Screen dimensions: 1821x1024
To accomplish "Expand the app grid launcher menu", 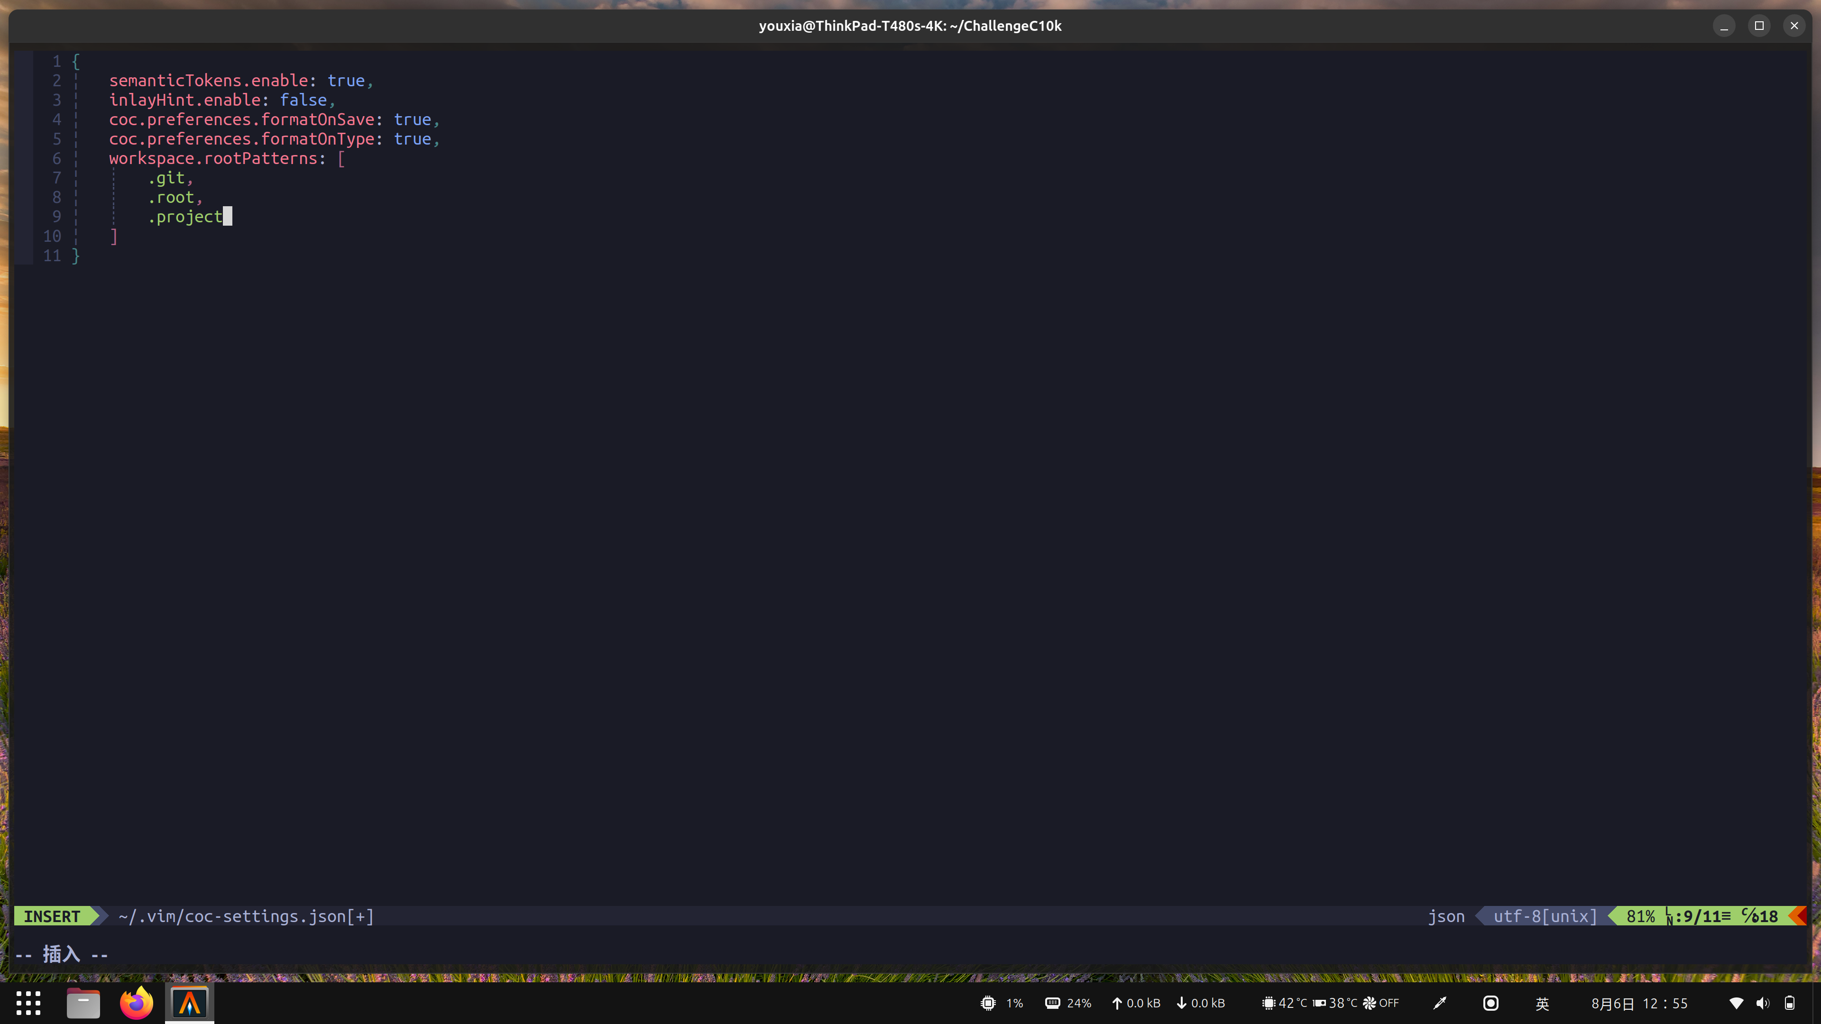I will point(28,1003).
